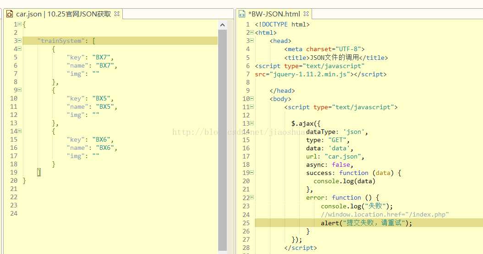Click the "BX5" name value on line 11
Viewport: 483px width, 254px height.
[105, 106]
